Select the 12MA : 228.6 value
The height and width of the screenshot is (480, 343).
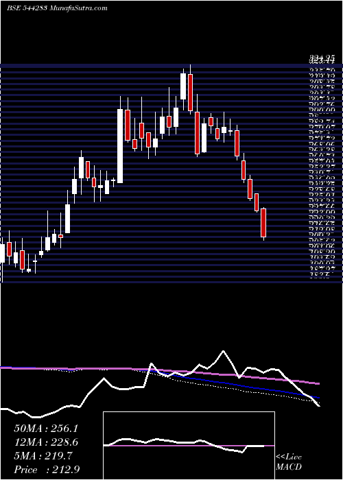click(46, 442)
